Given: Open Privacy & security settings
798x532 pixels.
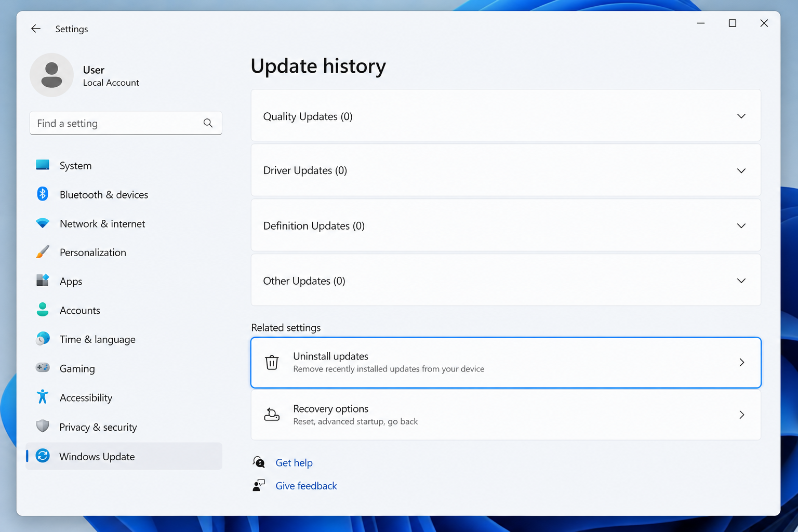Looking at the screenshot, I should click(x=124, y=427).
